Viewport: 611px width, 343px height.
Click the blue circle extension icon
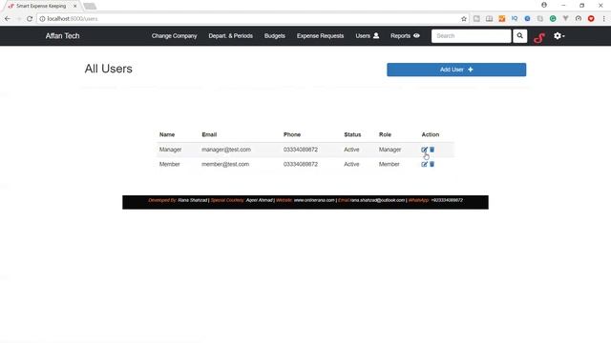(527, 19)
